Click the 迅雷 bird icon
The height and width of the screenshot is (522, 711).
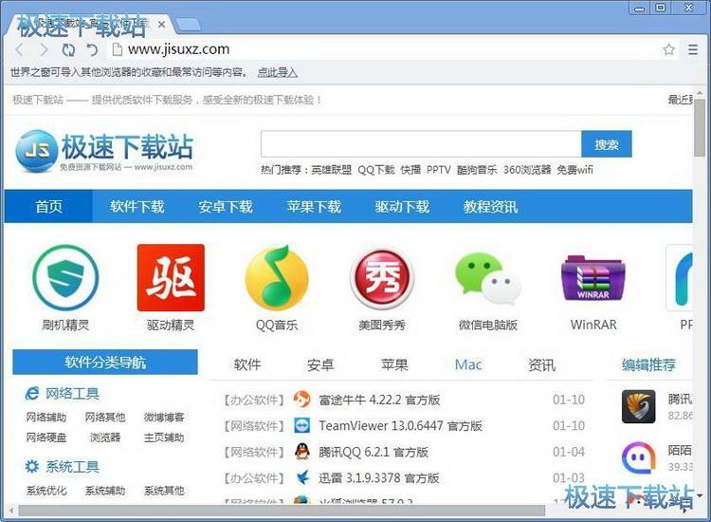(x=302, y=477)
